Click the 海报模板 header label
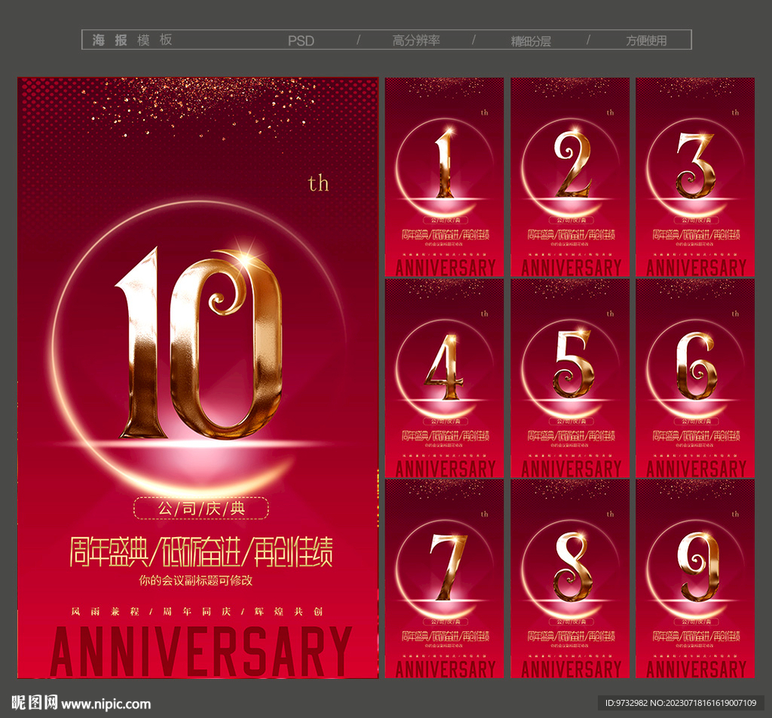Viewport: 772px width, 718px height. point(133,40)
